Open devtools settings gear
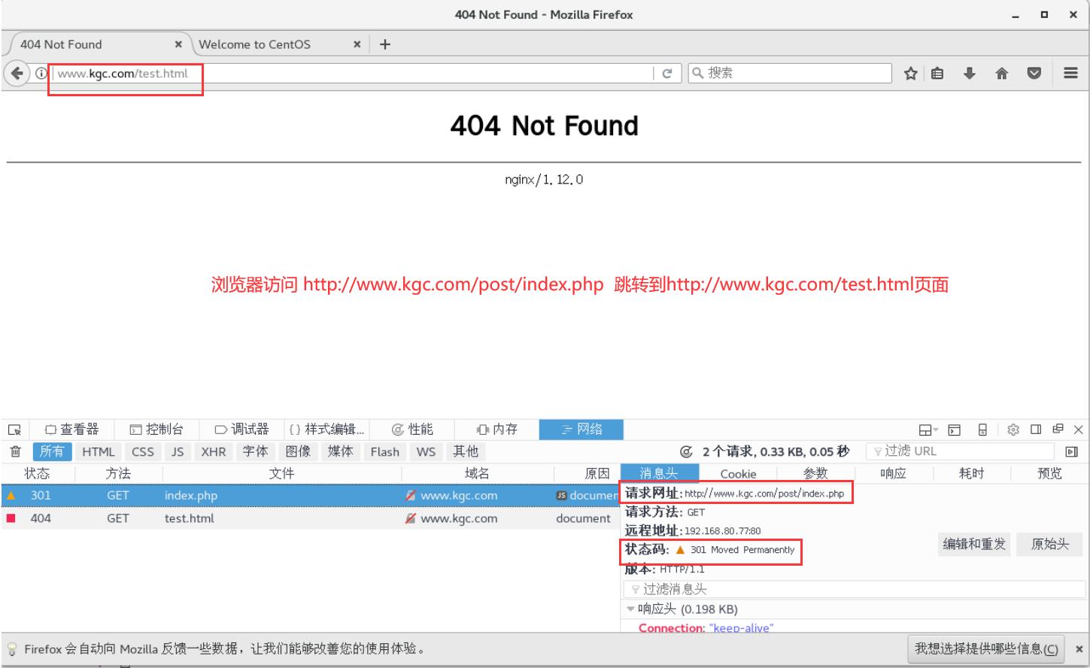 [1013, 430]
